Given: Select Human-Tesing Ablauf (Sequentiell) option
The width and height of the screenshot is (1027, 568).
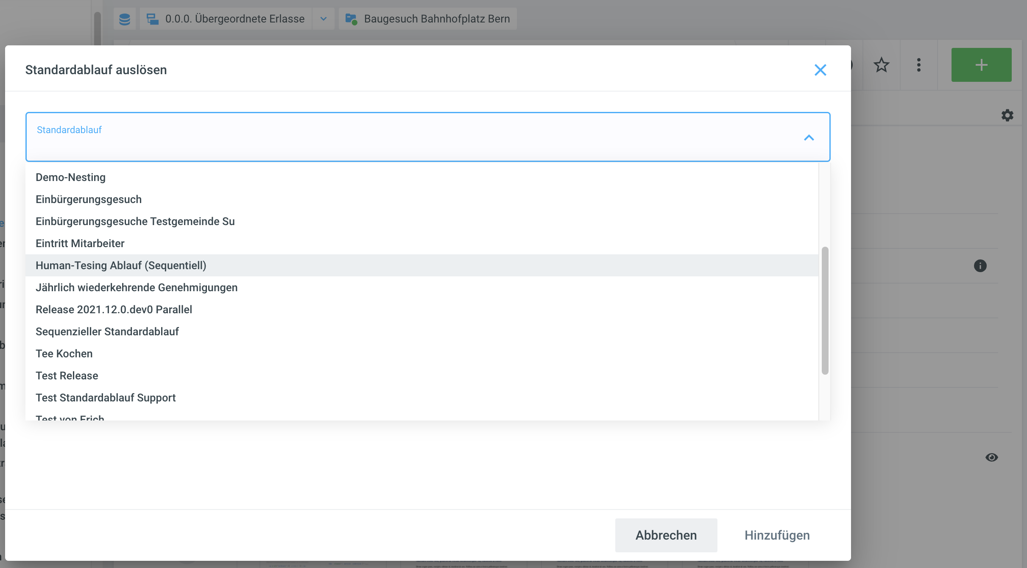Looking at the screenshot, I should (121, 265).
